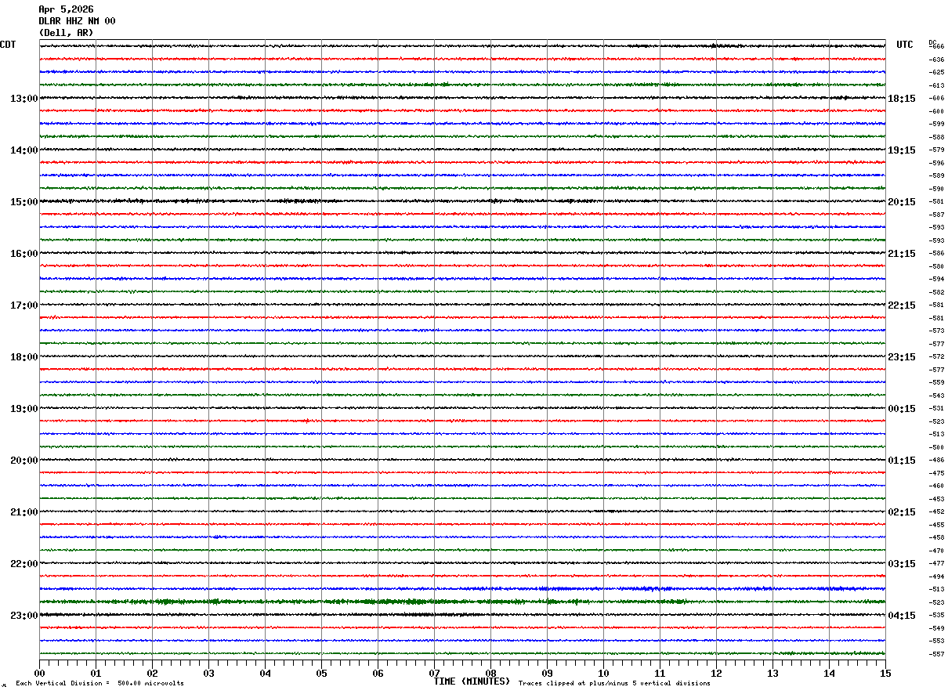948x694 pixels.
Task: Click the 15:00 CDT time label
Action: coord(24,202)
